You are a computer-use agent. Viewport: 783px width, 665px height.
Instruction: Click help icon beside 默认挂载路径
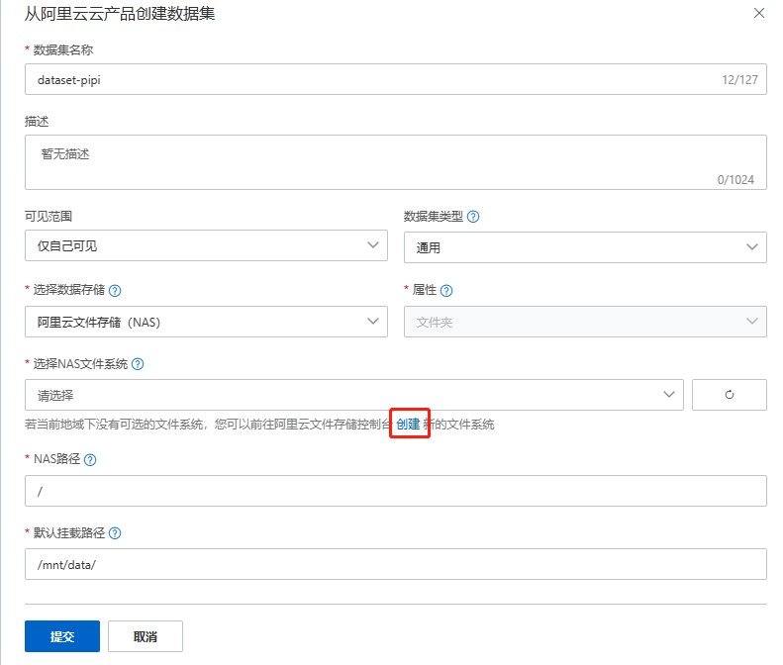click(115, 533)
